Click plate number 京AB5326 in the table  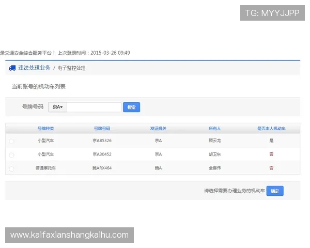pyautogui.click(x=102, y=141)
